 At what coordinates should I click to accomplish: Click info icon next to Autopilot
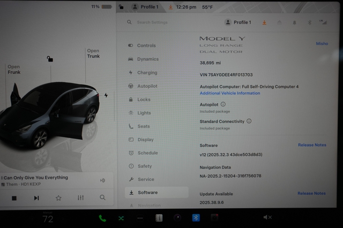(223, 104)
